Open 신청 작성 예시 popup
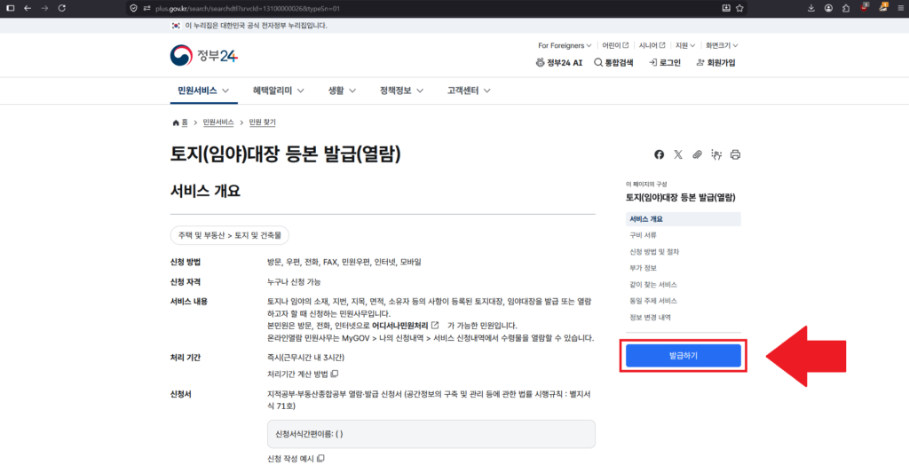The image size is (909, 465). 296,459
